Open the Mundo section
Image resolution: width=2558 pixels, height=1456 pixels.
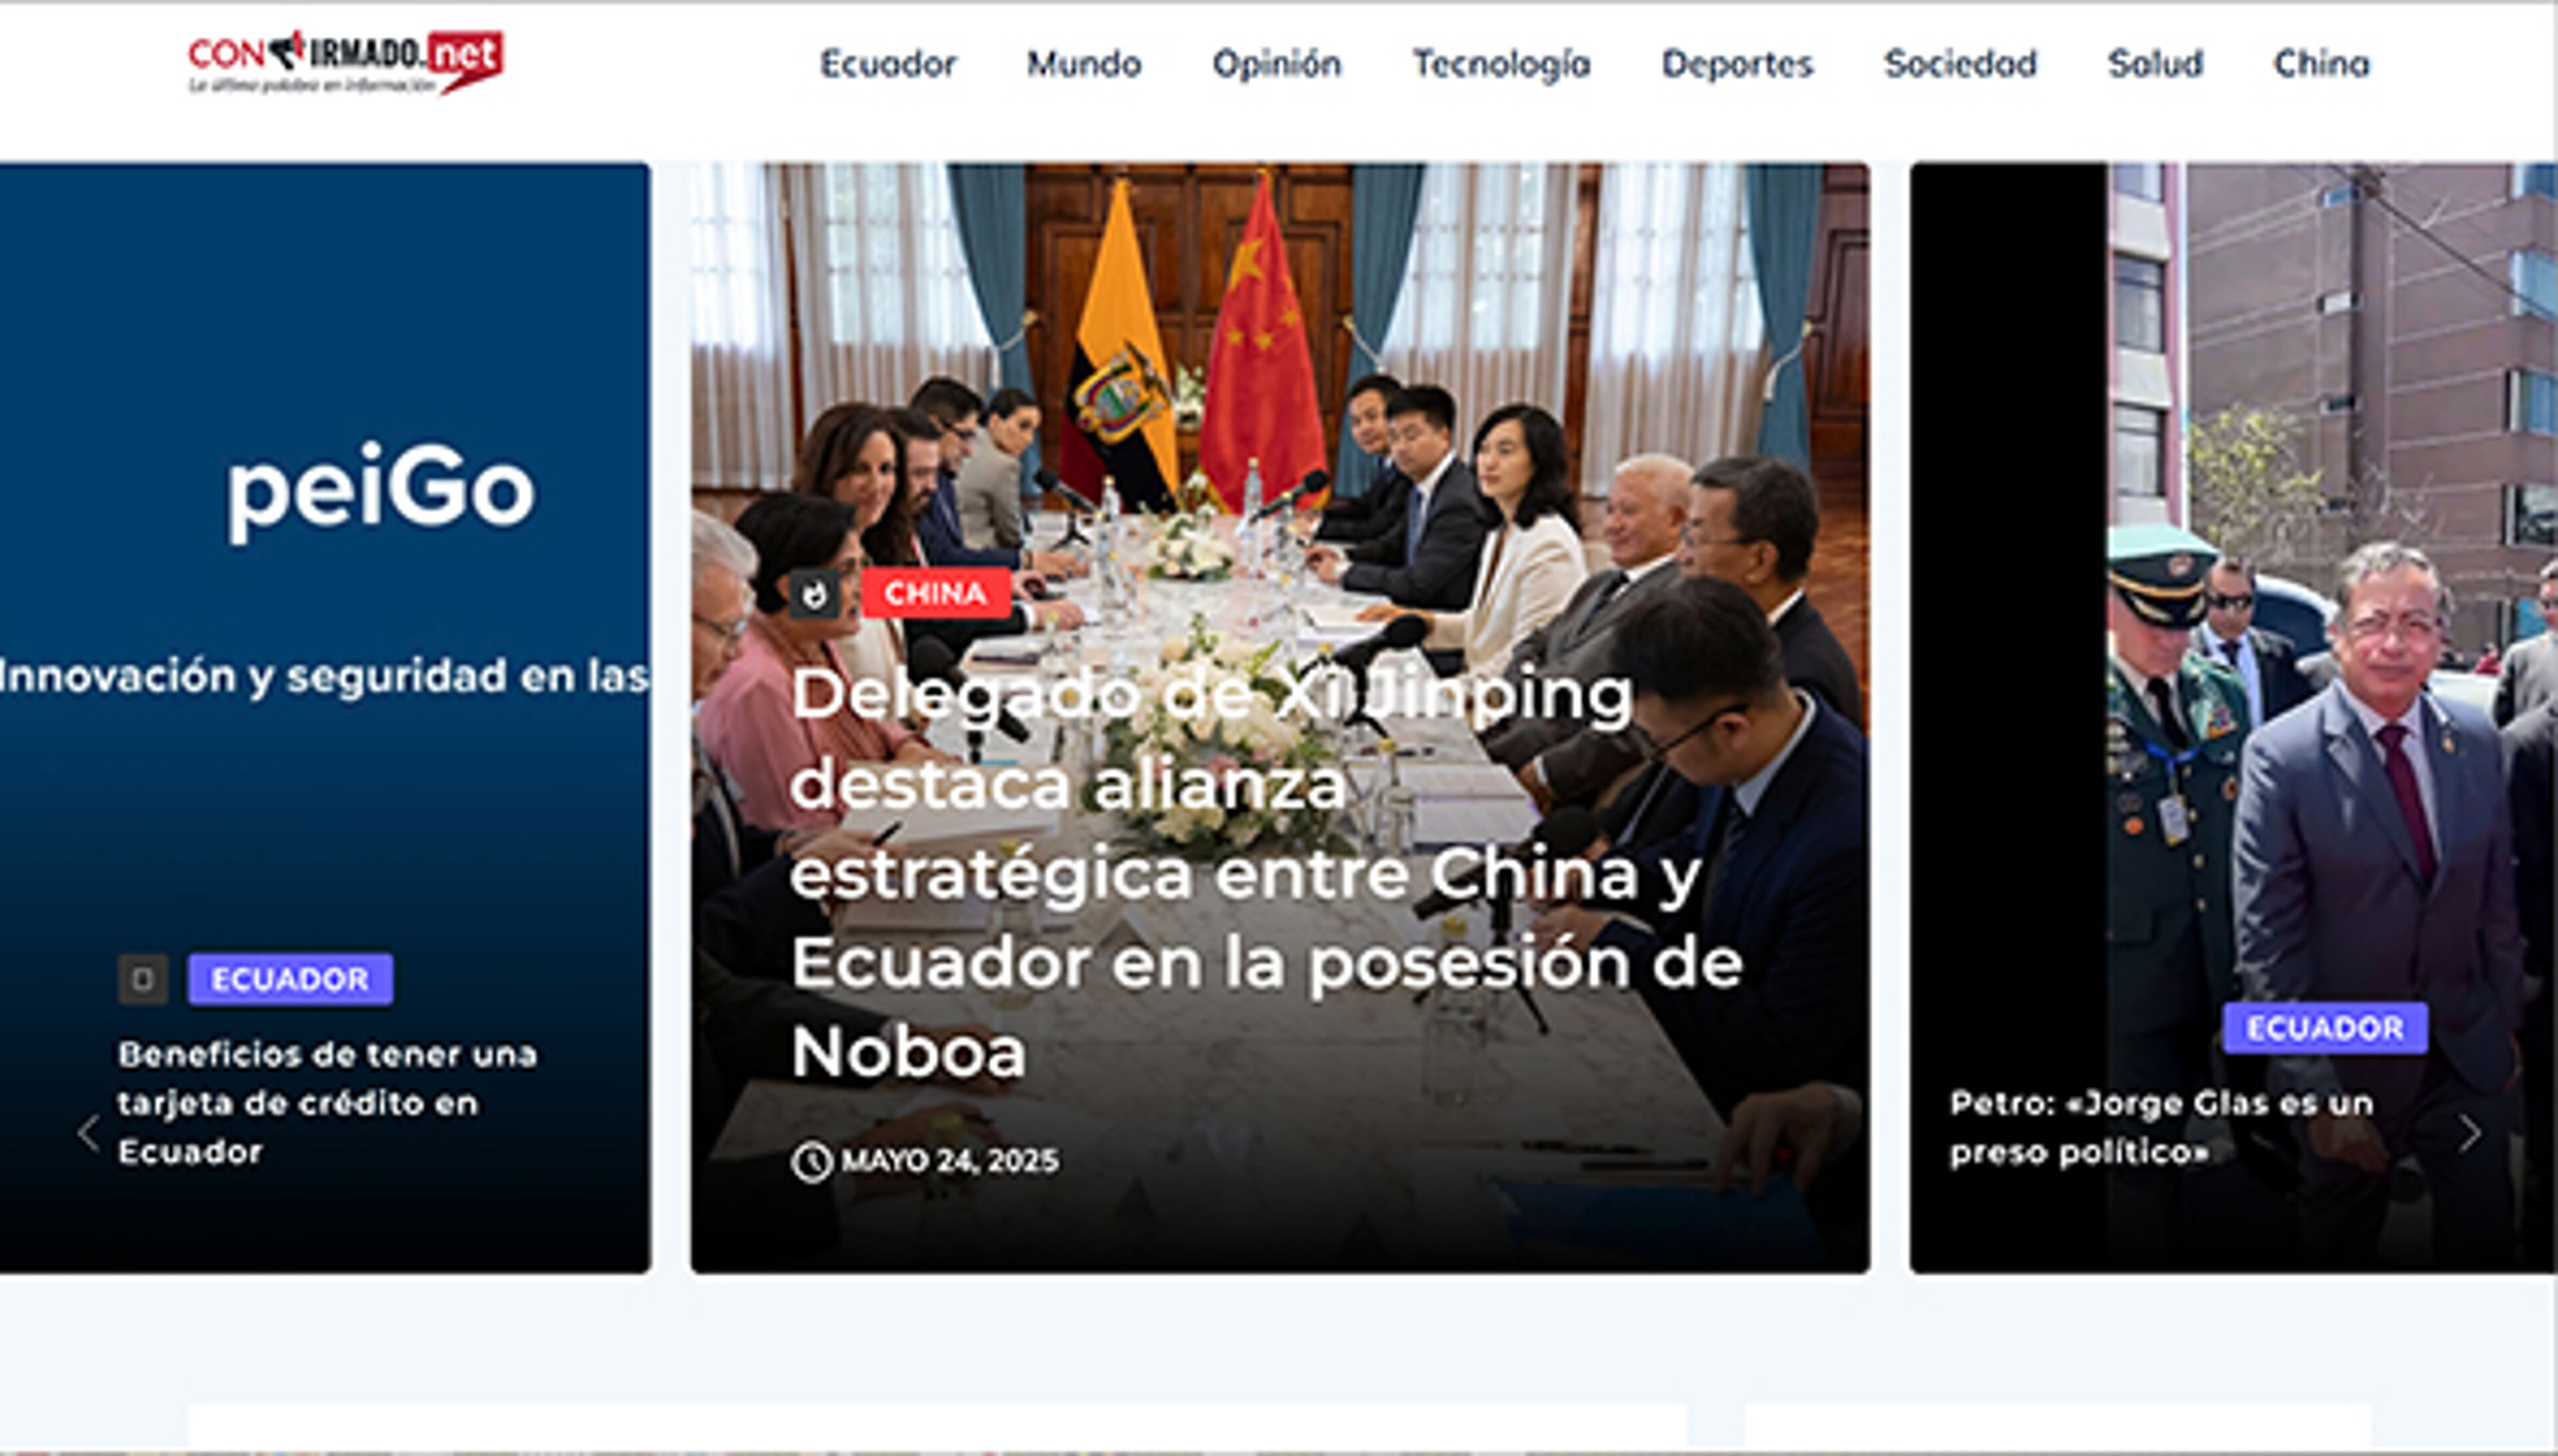pyautogui.click(x=1084, y=65)
